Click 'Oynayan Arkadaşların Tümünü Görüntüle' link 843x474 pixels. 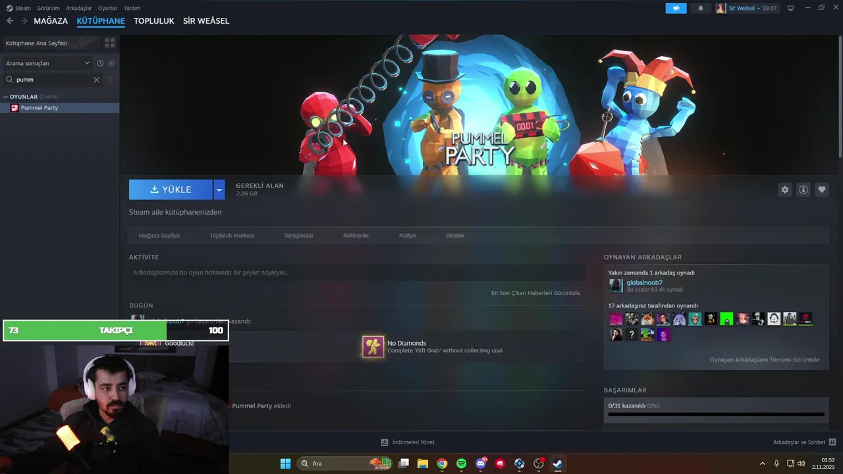click(x=764, y=359)
